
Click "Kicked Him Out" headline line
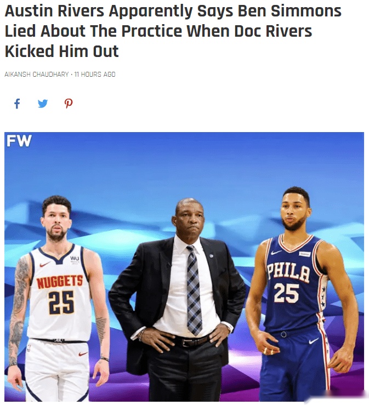61,51
